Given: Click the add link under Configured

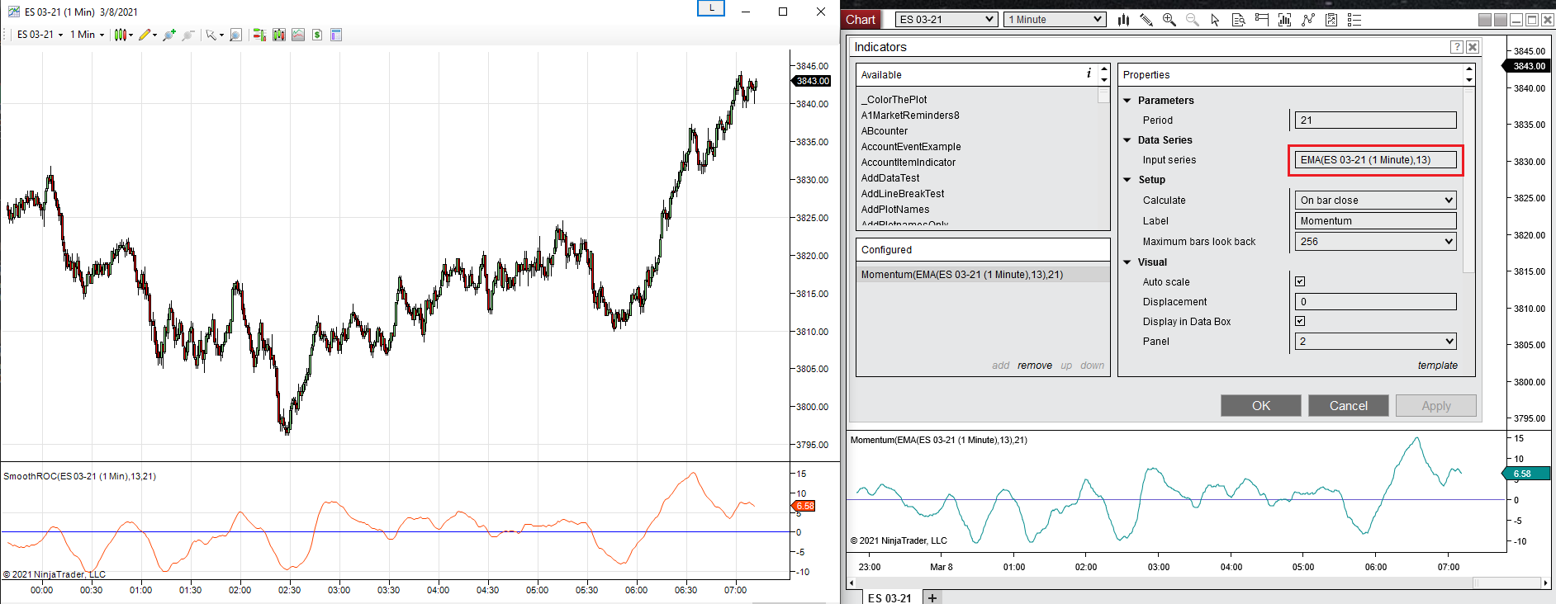Looking at the screenshot, I should (x=1001, y=366).
